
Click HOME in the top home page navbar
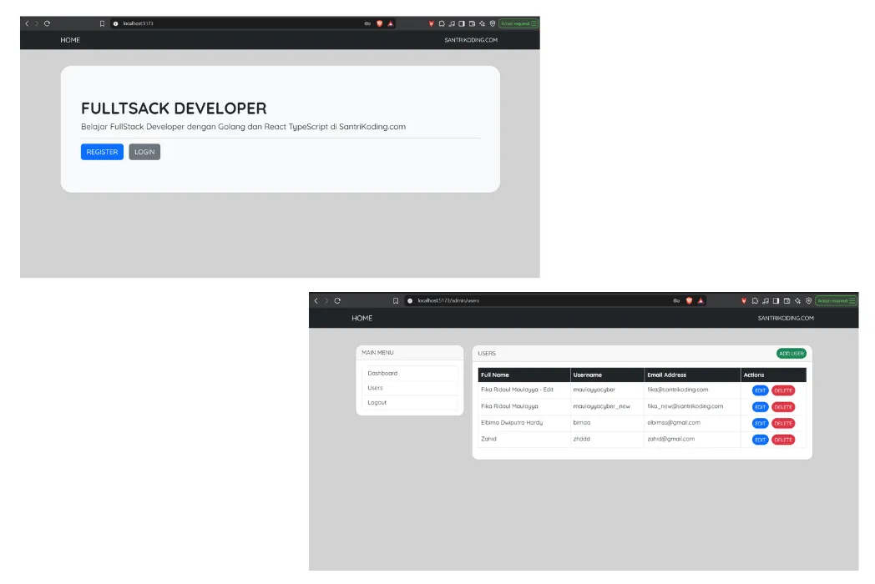point(70,40)
